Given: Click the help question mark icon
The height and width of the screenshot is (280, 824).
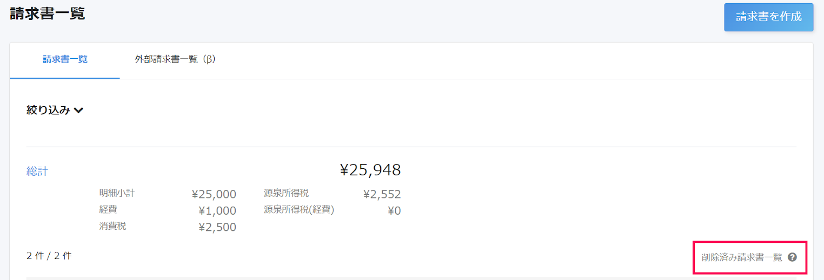Looking at the screenshot, I should [x=792, y=257].
